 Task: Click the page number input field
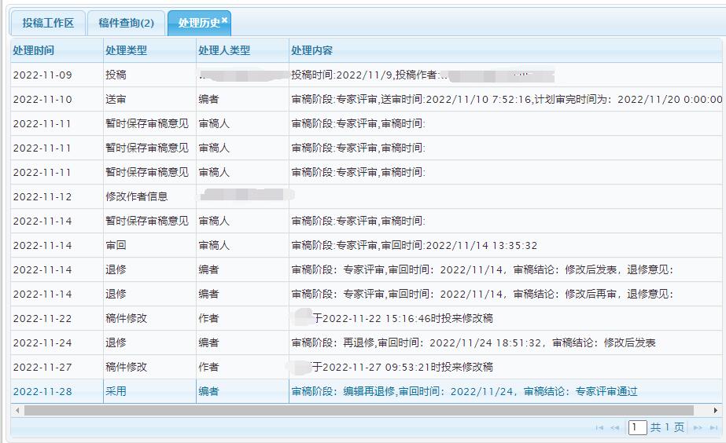637,427
